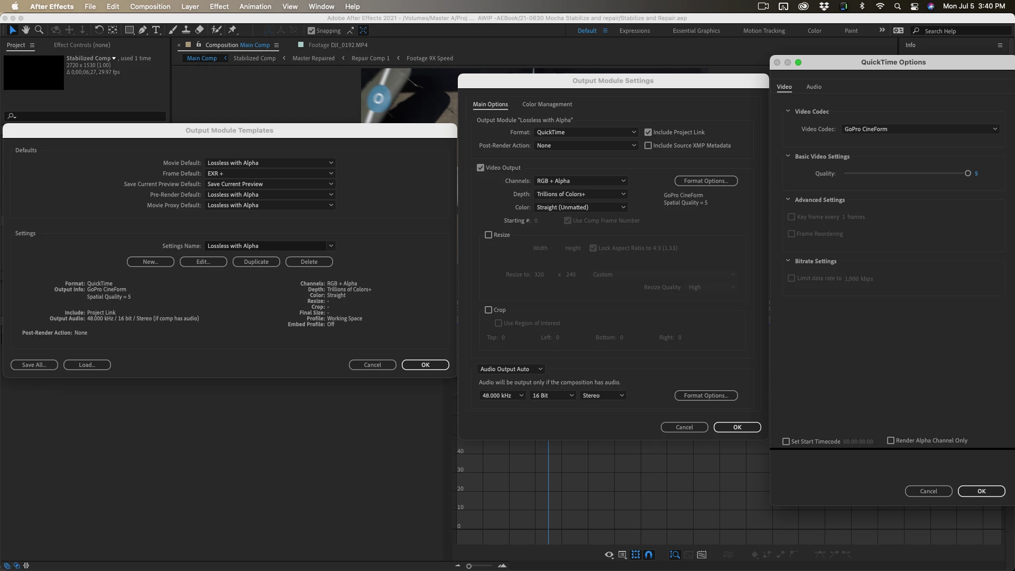
Task: Open the Channels RGB + Alpha dropdown
Action: [x=580, y=181]
